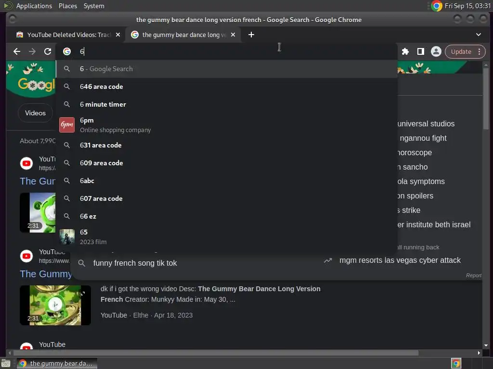
Task: Select the '609 area code' suggestion
Action: [226, 163]
